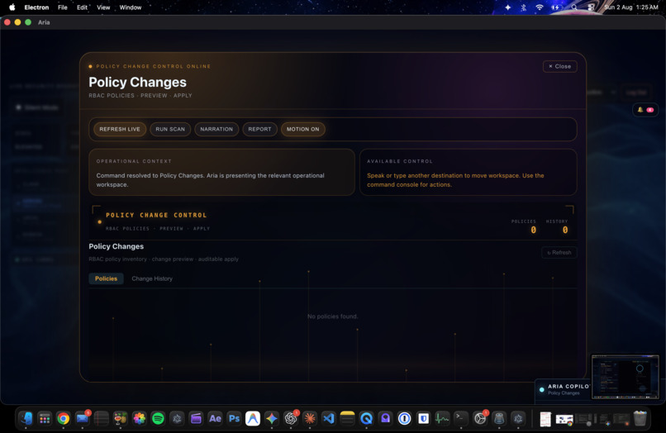This screenshot has width=666, height=433.
Task: Open Terminal from the dock
Action: tap(461, 419)
